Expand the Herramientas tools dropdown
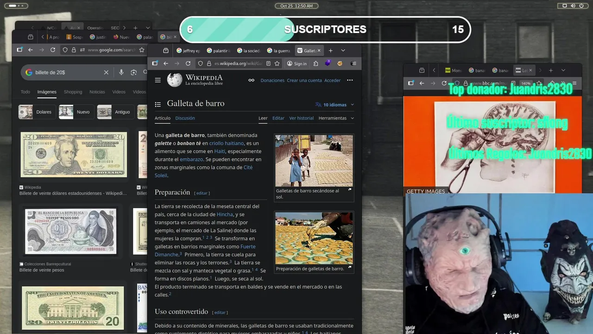Viewport: 593px width, 334px height. pos(336,118)
